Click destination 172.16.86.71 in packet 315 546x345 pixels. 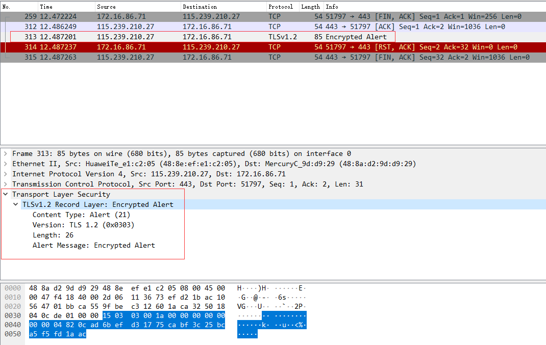207,58
